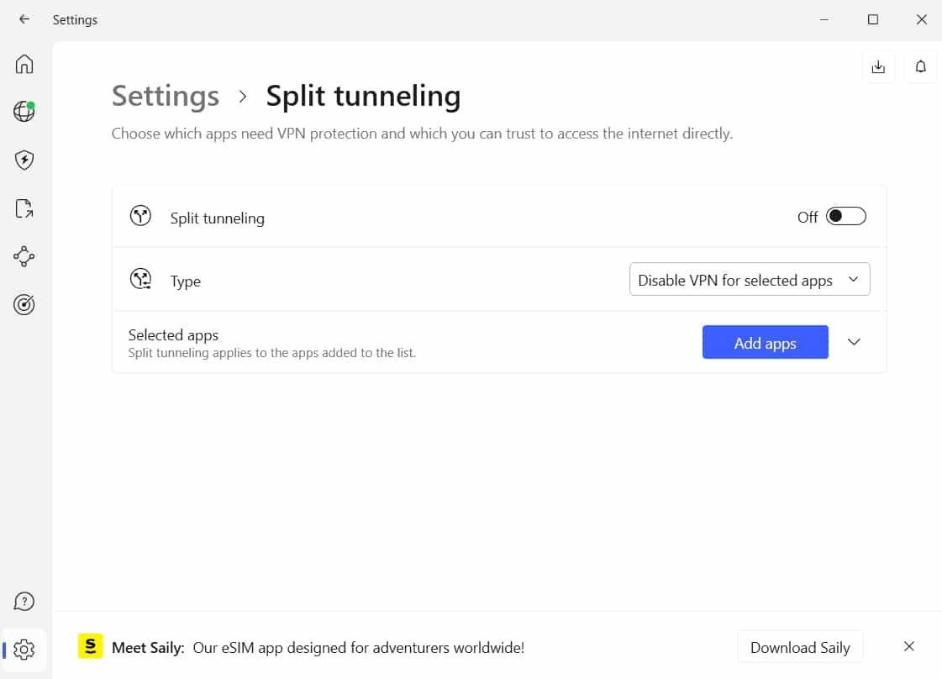
Task: Open the Dark Web Monitor target icon
Action: 24,305
